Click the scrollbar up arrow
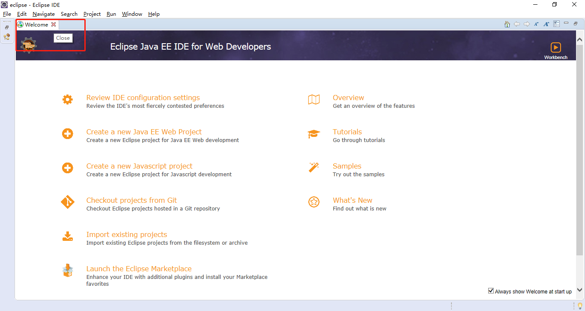The height and width of the screenshot is (311, 585). pyautogui.click(x=580, y=39)
